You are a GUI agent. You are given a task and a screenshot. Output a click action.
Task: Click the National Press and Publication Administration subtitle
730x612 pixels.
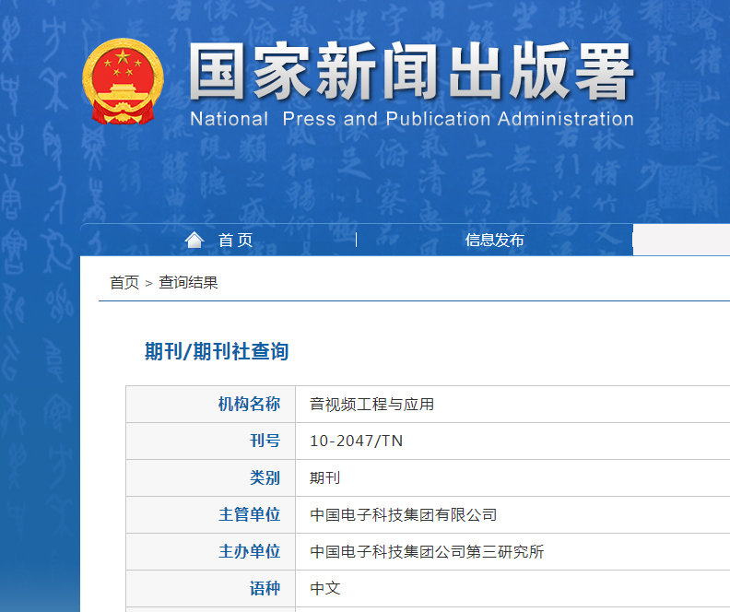(x=412, y=119)
